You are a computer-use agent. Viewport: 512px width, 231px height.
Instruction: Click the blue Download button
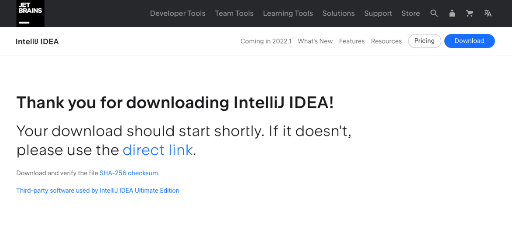click(x=470, y=41)
